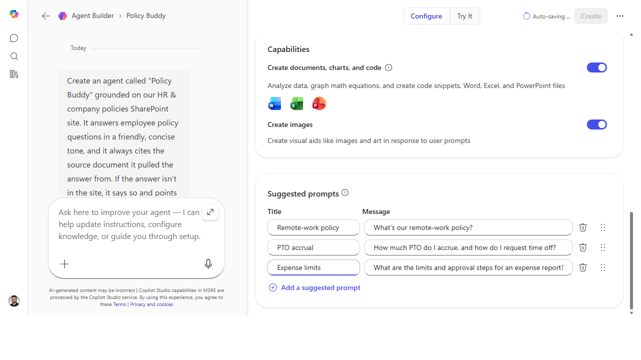The height and width of the screenshot is (360, 641).
Task: Go back using the left arrow
Action: [x=46, y=16]
